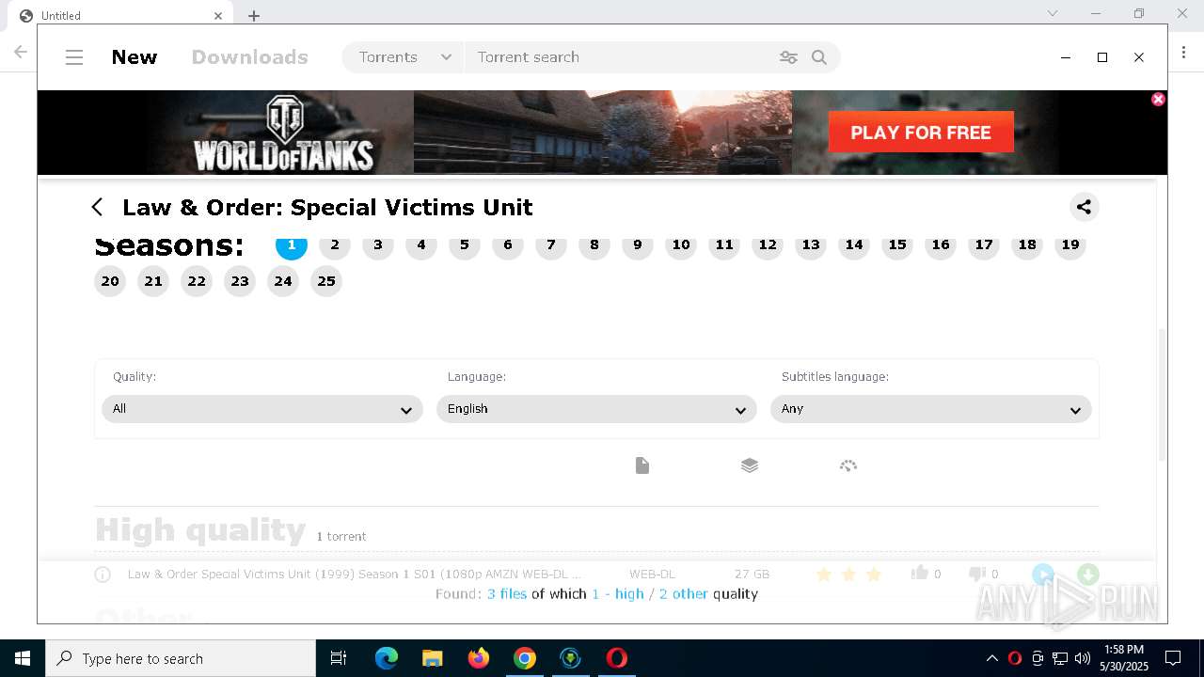The height and width of the screenshot is (677, 1204).
Task: Go back with the left arrow
Action: pos(97,207)
